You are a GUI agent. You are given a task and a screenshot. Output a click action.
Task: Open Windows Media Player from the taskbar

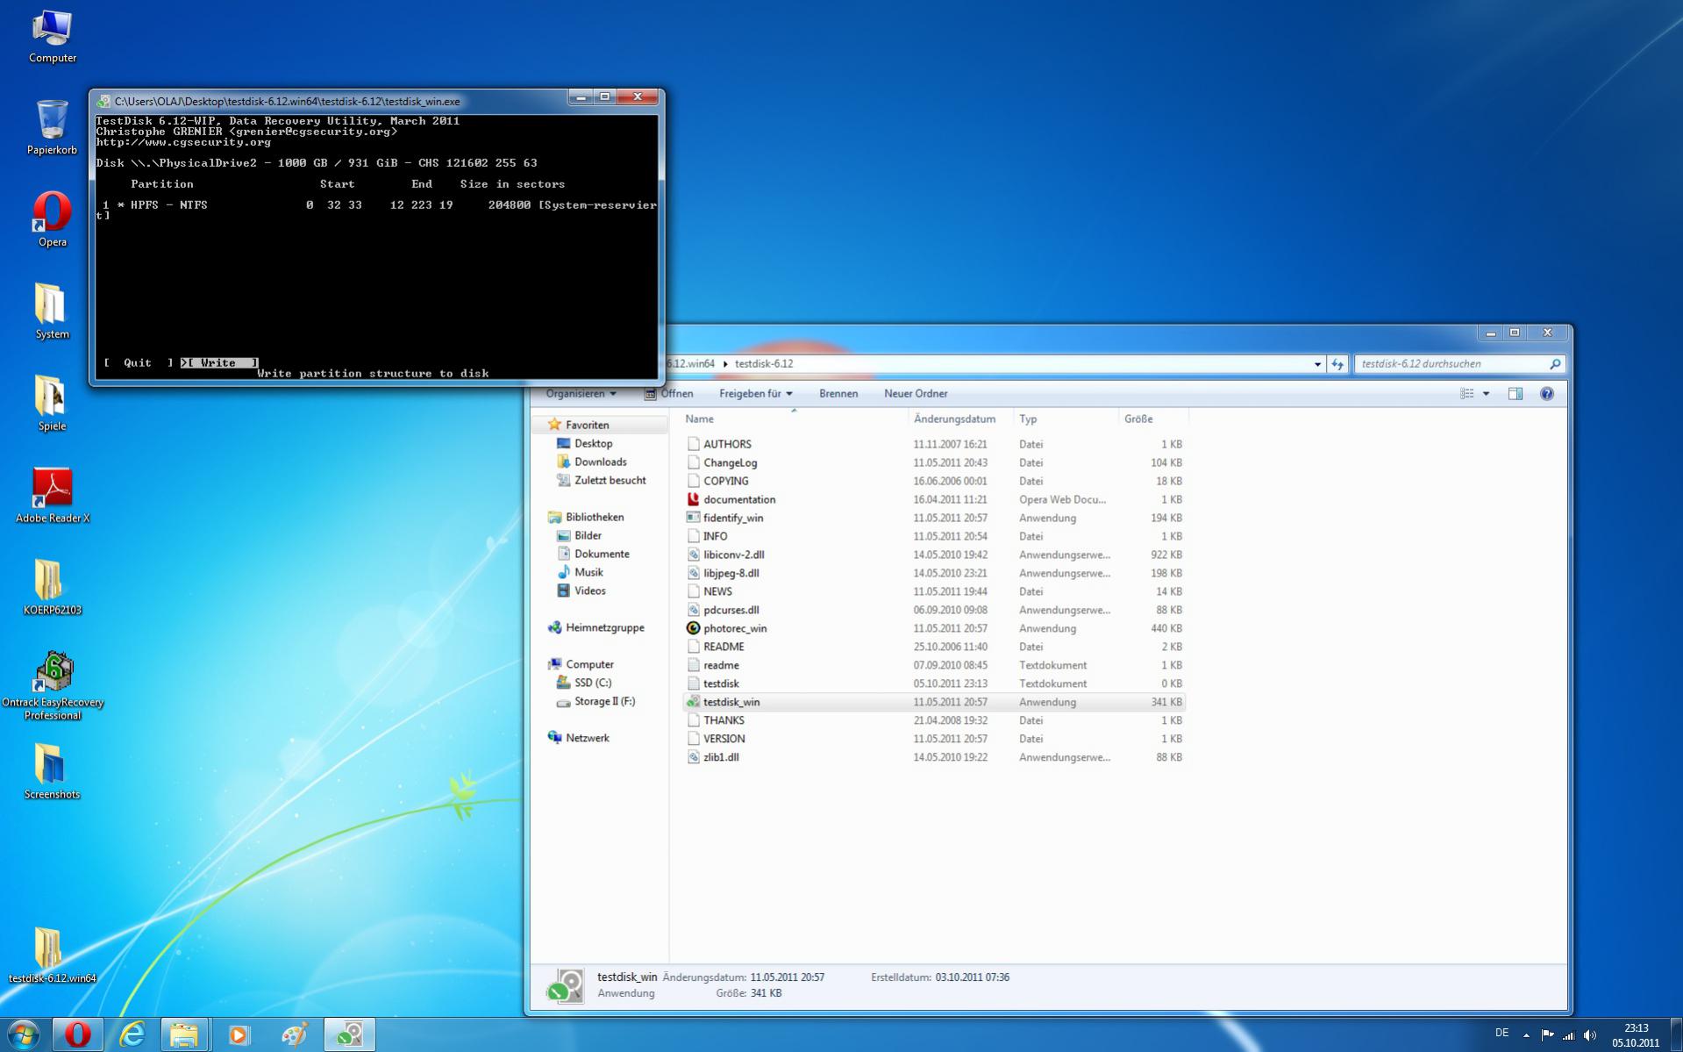click(x=238, y=1035)
